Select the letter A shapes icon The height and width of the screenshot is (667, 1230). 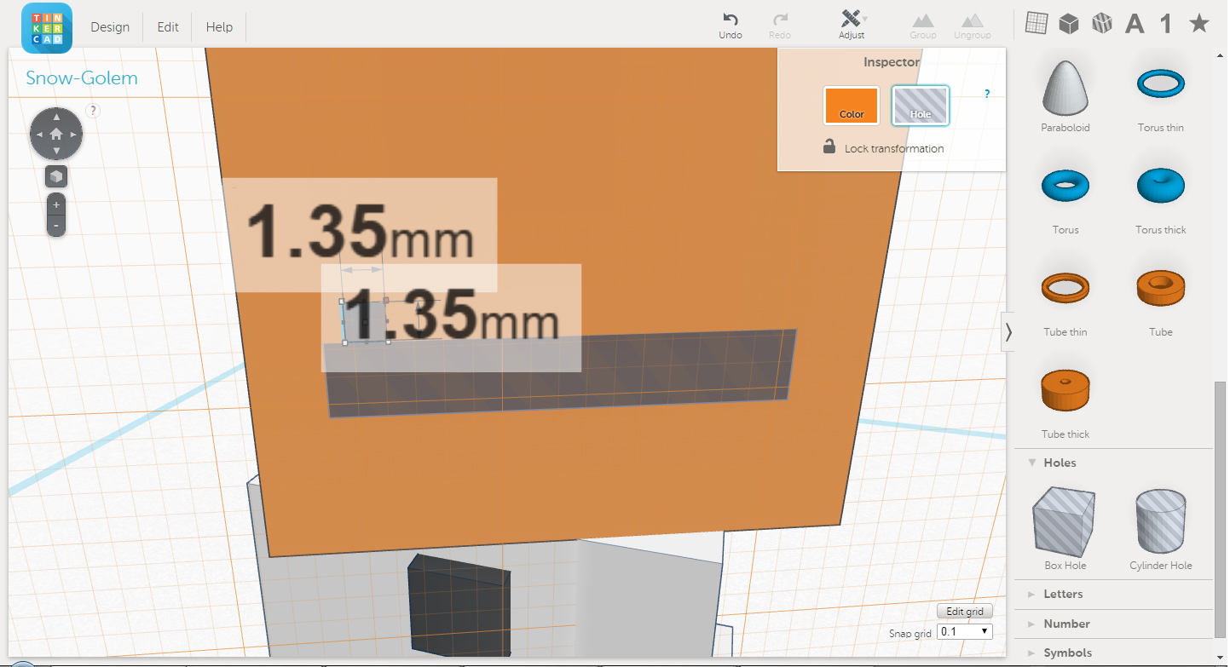tap(1135, 23)
